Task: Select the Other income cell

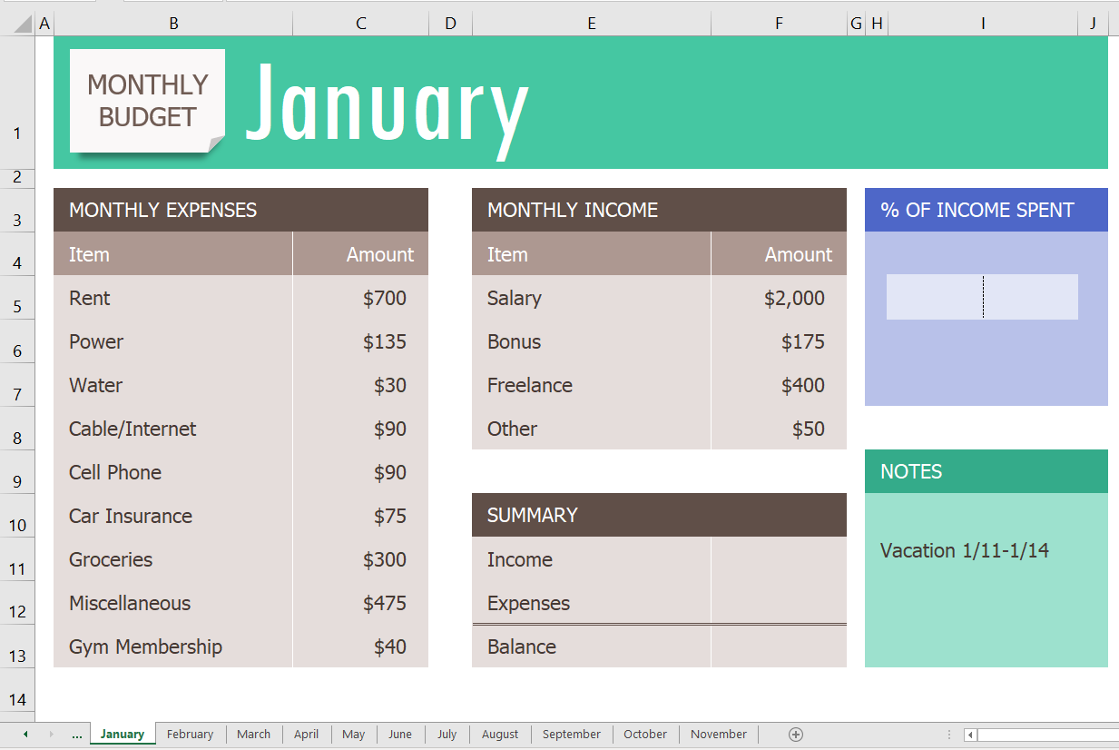Action: tap(591, 429)
